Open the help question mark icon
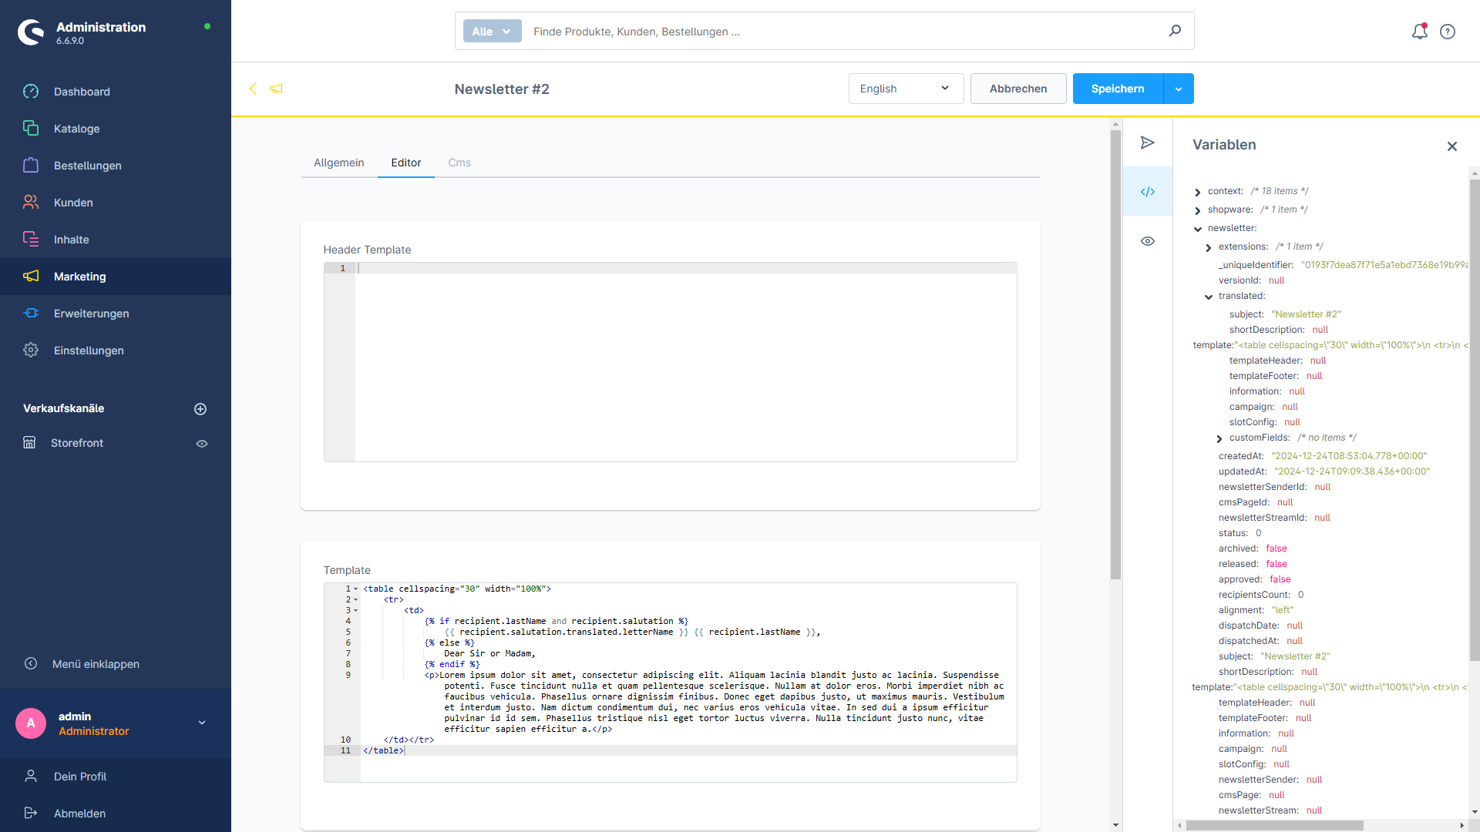 click(x=1448, y=32)
